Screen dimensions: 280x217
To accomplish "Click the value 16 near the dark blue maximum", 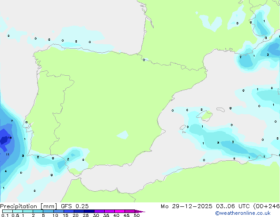I will click(10, 138).
